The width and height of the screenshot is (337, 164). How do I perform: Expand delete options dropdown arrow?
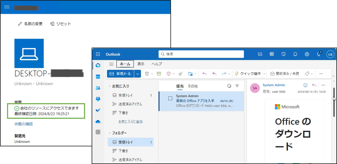click(152, 74)
